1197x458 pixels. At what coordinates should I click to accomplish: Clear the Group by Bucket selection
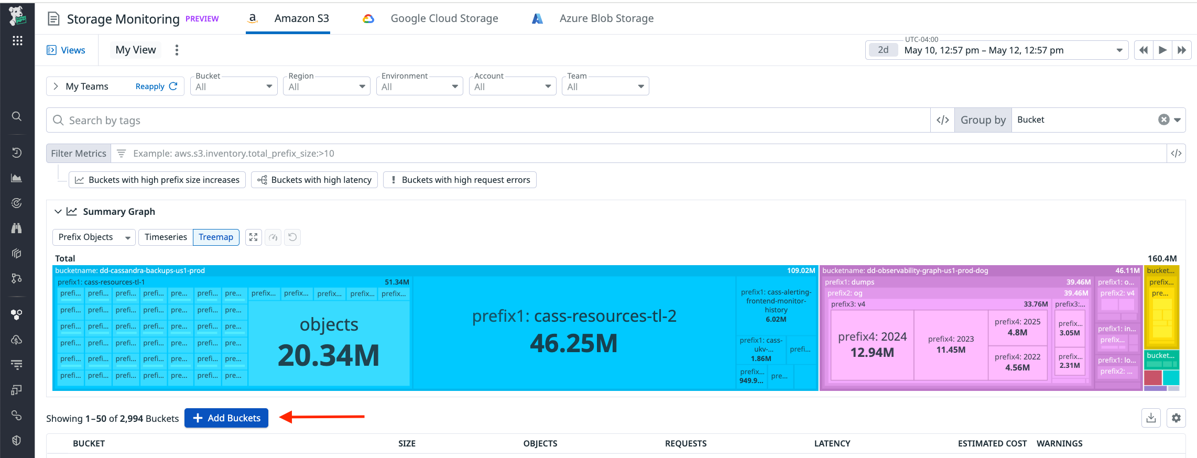click(x=1163, y=120)
